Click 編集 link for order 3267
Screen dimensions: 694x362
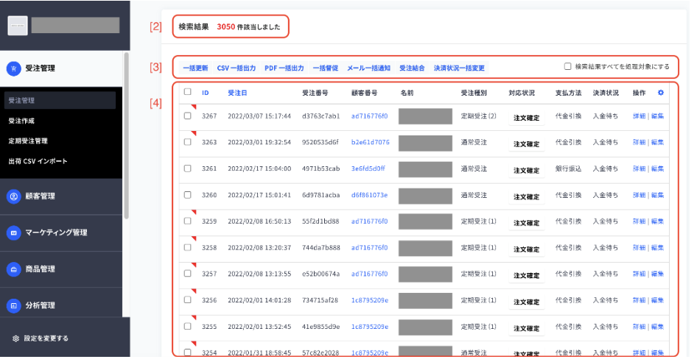(657, 116)
